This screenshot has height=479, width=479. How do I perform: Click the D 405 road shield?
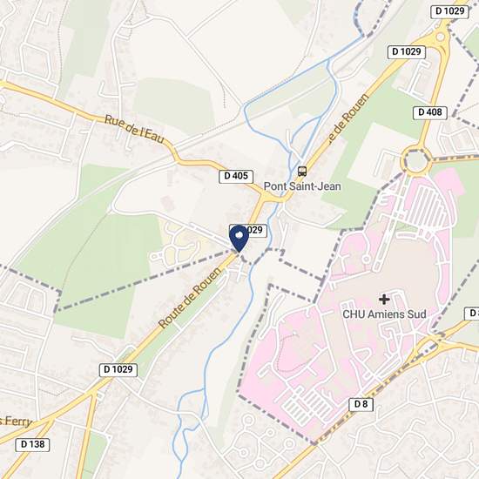click(236, 176)
